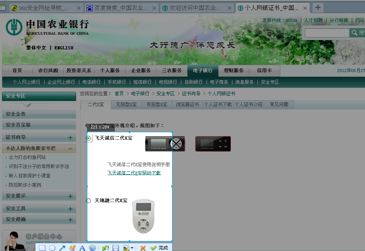Switch to the 常见问题 tab
This screenshot has height=251, width=365.
pyautogui.click(x=279, y=104)
